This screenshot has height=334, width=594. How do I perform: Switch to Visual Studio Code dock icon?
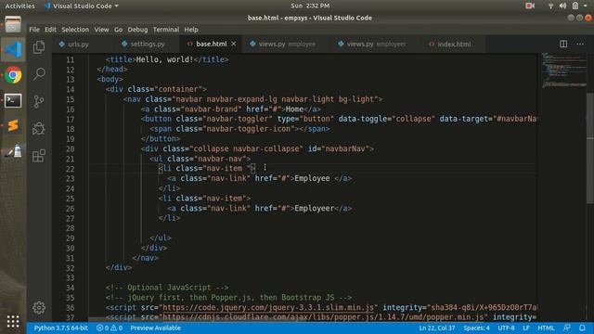tap(13, 50)
